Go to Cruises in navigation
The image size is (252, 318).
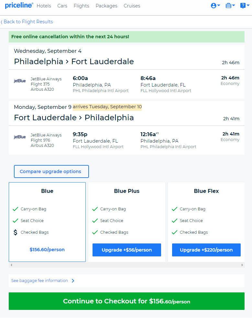coord(132,6)
